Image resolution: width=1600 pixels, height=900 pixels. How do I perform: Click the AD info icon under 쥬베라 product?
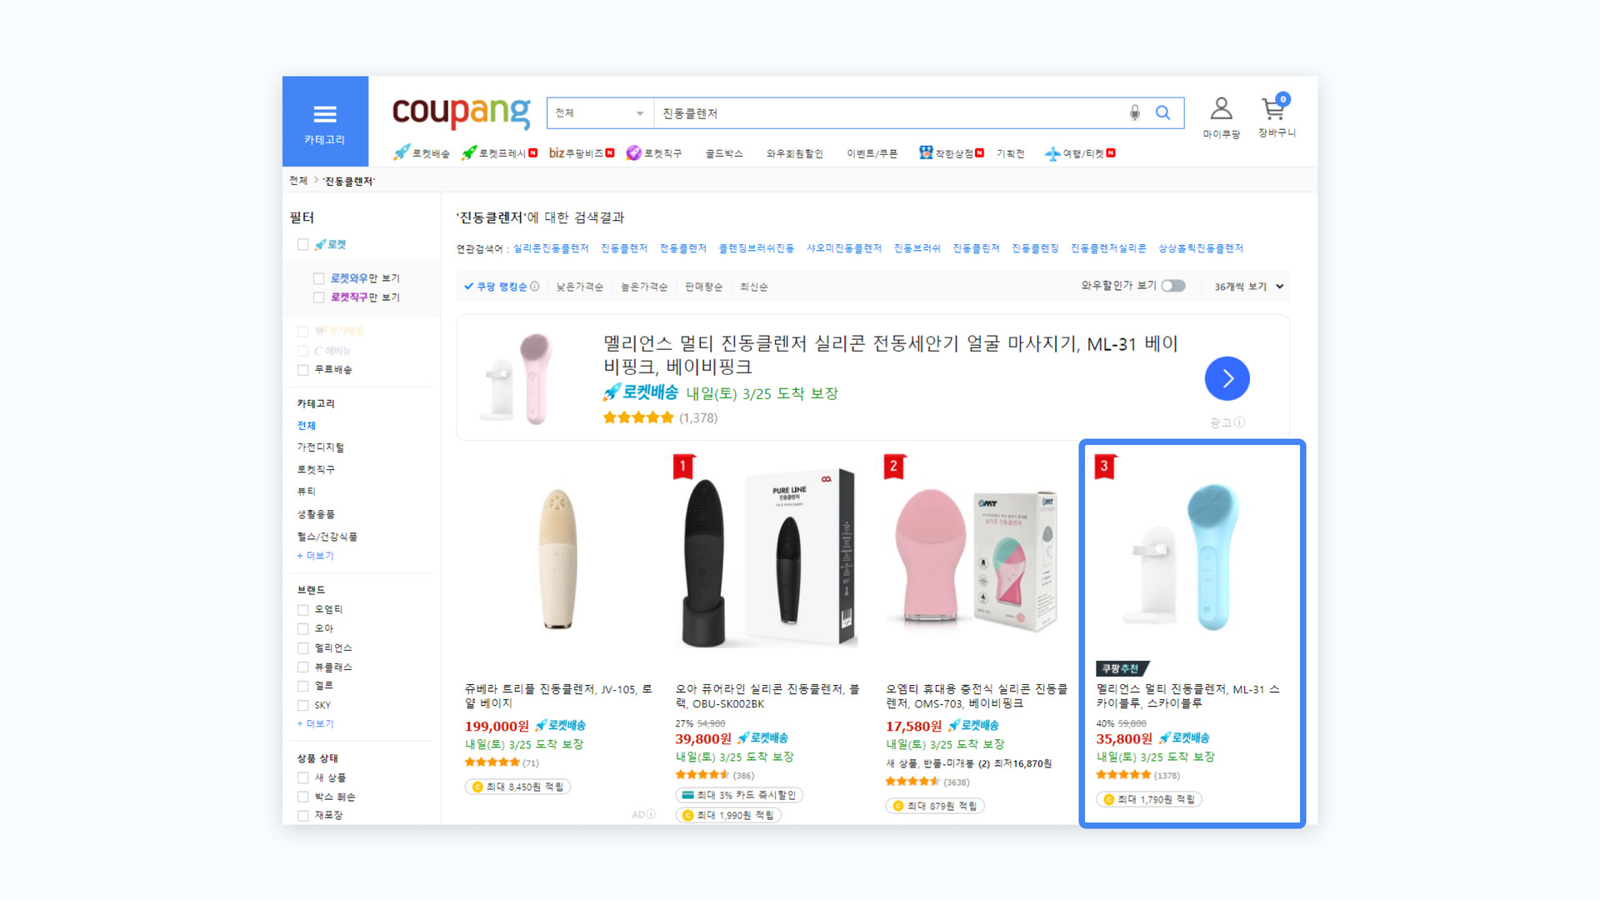click(x=651, y=814)
